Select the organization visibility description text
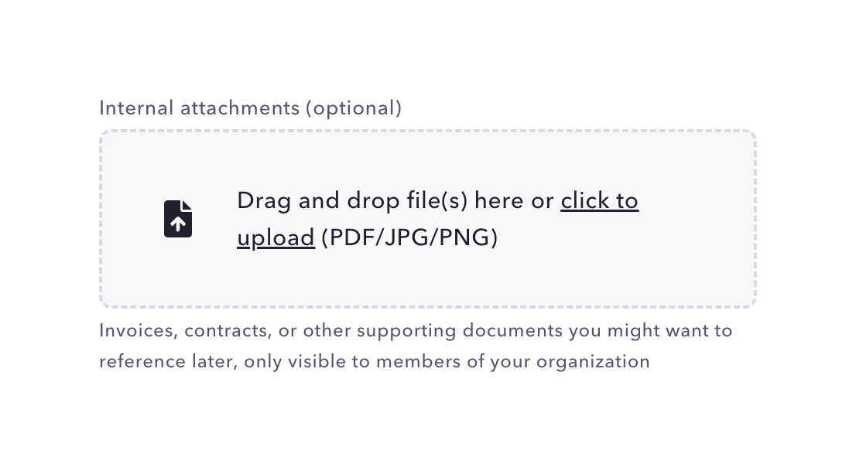The image size is (856, 471). (x=374, y=361)
